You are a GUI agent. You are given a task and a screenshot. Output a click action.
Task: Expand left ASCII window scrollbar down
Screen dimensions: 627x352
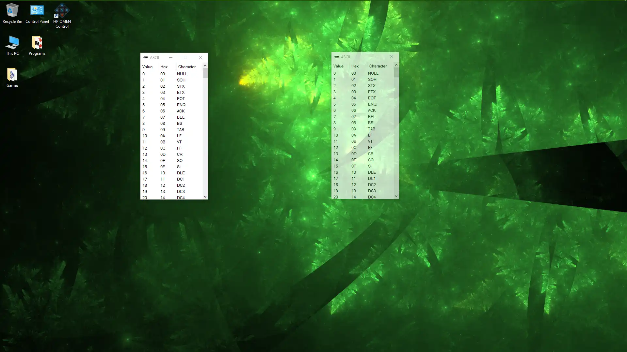tap(205, 197)
